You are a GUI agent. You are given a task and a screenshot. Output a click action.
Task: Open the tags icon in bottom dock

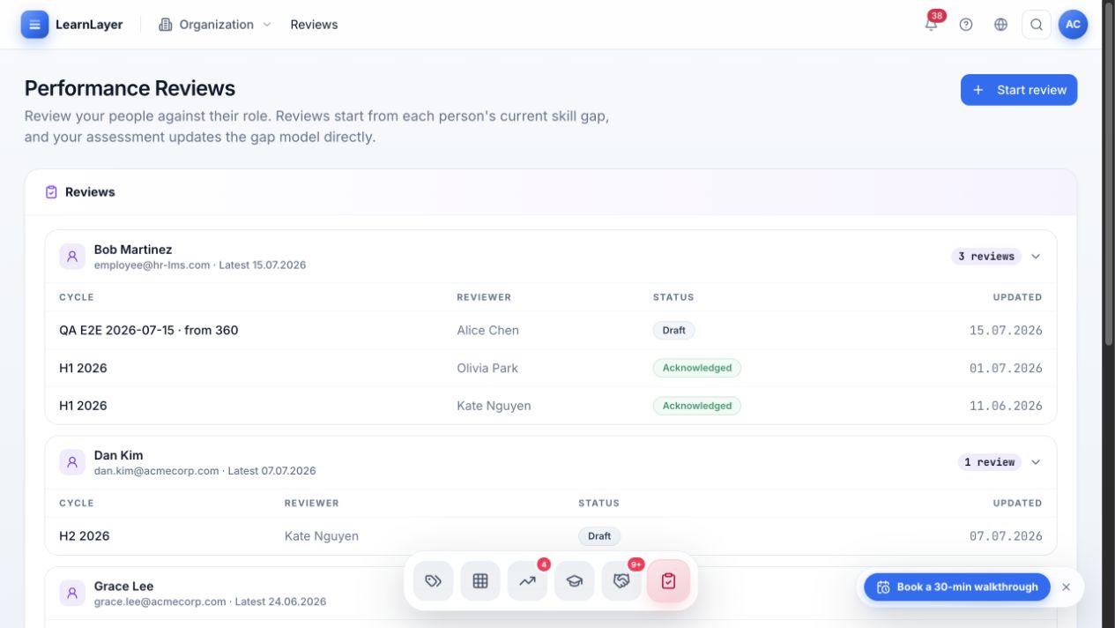click(x=433, y=581)
